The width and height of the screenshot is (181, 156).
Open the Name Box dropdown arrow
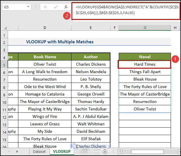click(x=28, y=7)
